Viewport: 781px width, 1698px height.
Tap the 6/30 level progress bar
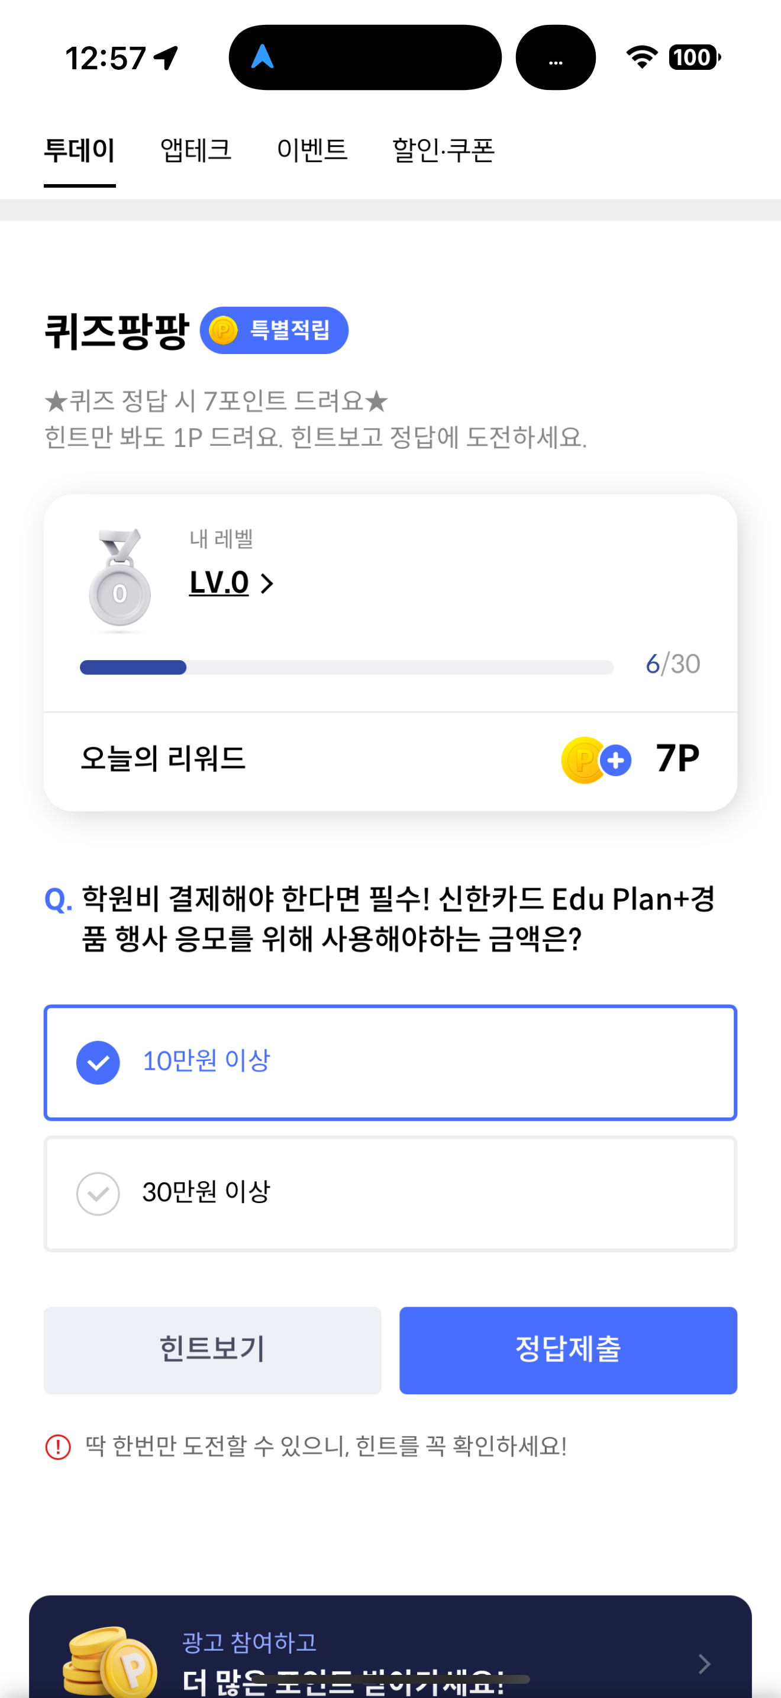(346, 667)
